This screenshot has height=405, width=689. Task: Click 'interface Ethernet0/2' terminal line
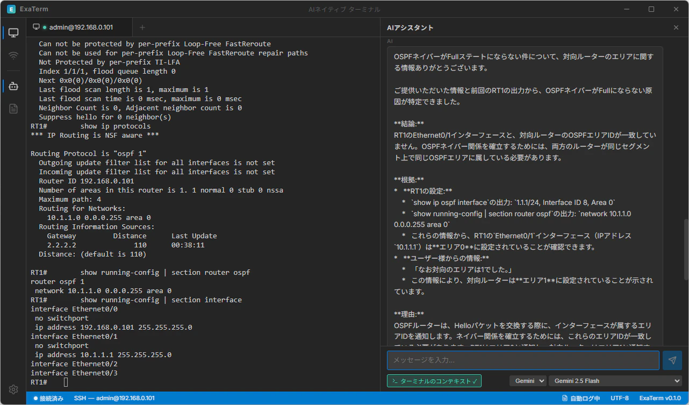point(74,364)
